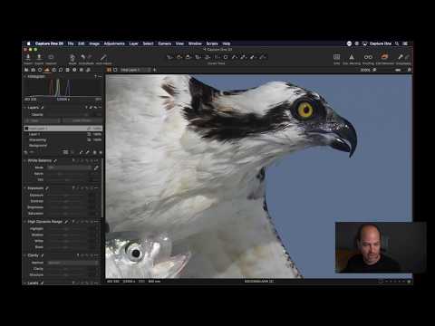Collapse the White Balance tool panel
The height and width of the screenshot is (326, 435).
[x=24, y=160]
